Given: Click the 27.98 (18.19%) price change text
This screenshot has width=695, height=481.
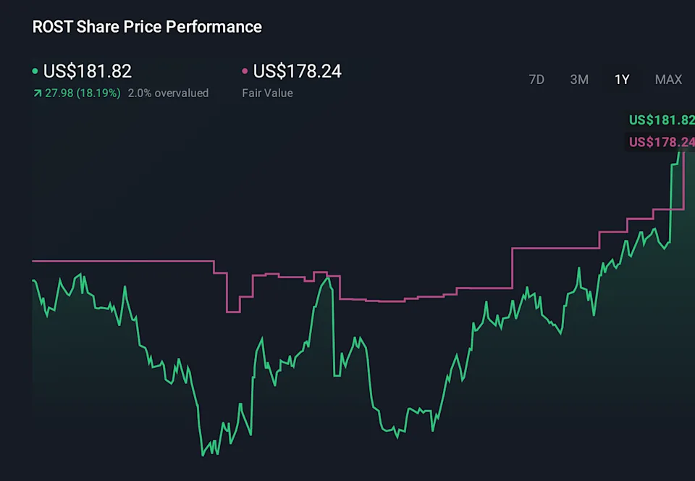Looking at the screenshot, I should pyautogui.click(x=83, y=93).
